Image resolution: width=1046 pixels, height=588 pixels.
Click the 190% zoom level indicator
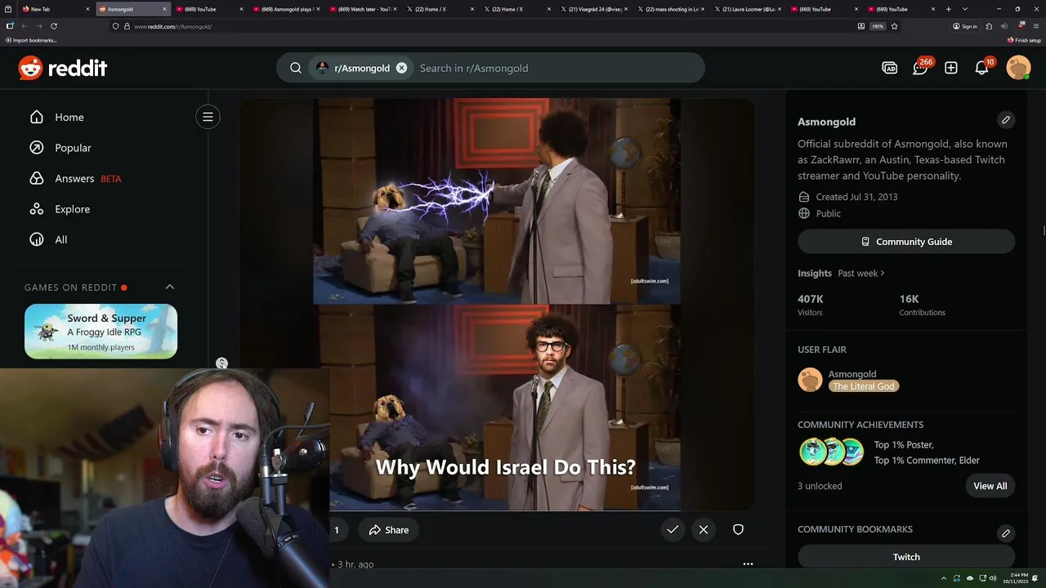coord(878,26)
